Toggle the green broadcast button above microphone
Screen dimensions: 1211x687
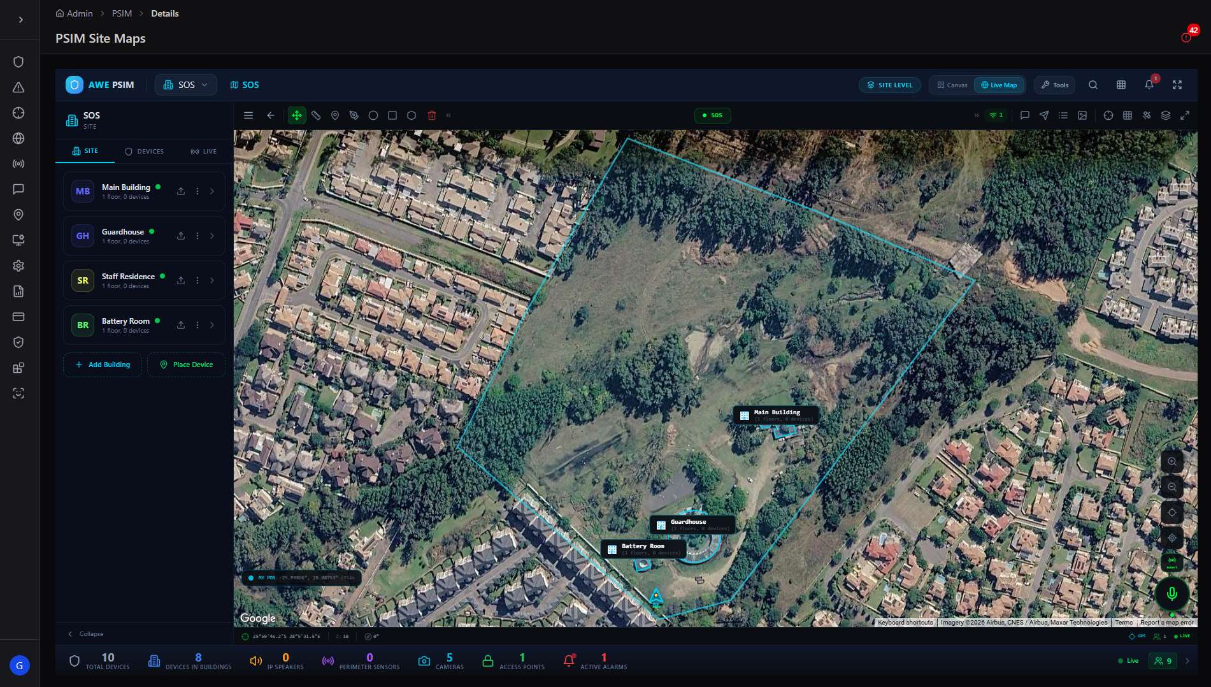click(x=1172, y=562)
